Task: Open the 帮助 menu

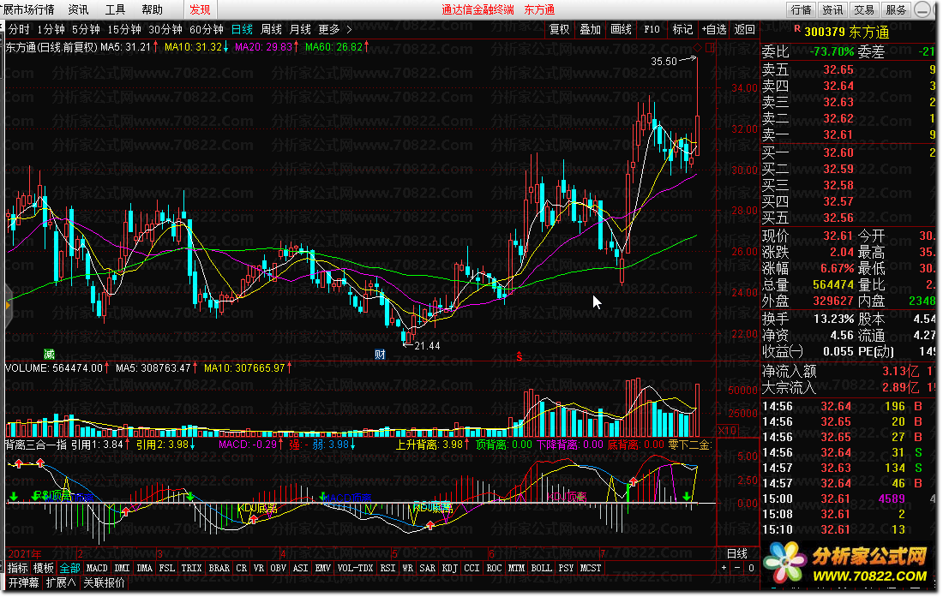Action: (152, 9)
